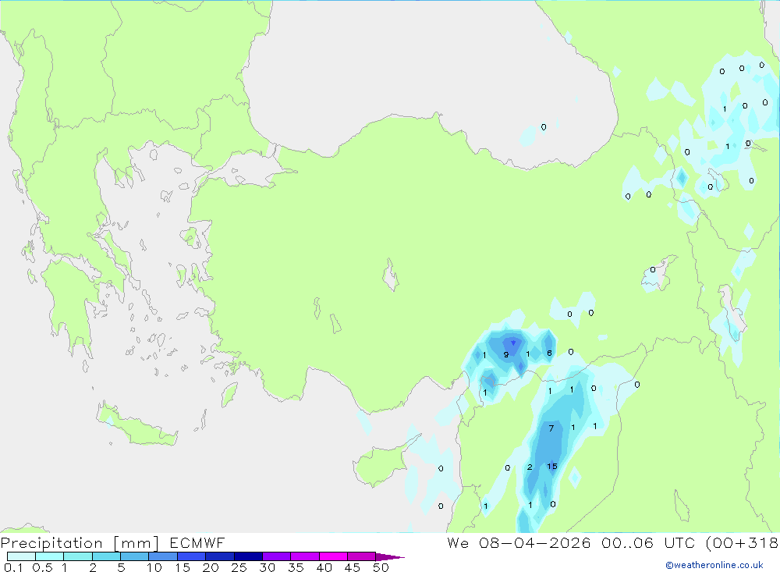
Task: Click the '25' legend scale label
Action: 239,567
